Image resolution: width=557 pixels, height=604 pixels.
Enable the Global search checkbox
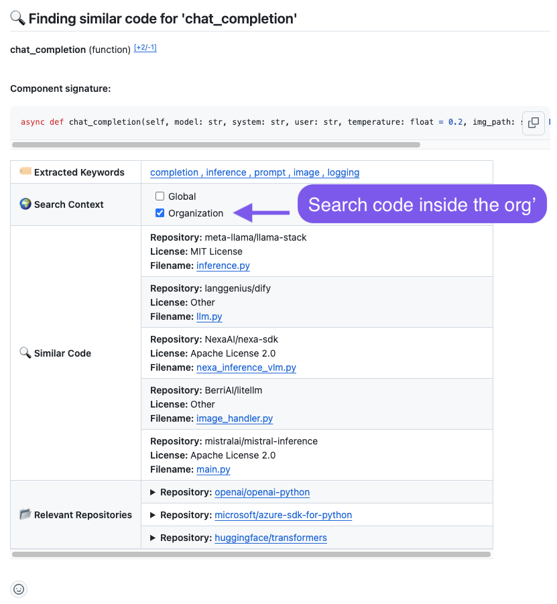point(160,196)
